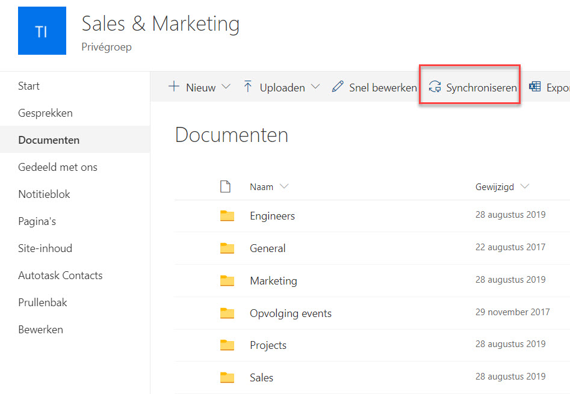Open Autotask Contacts link
The height and width of the screenshot is (394, 570).
click(60, 275)
